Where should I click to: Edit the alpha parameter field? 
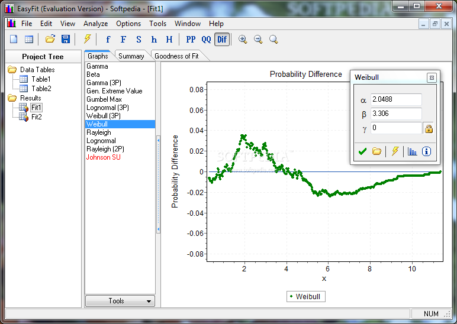click(x=396, y=99)
